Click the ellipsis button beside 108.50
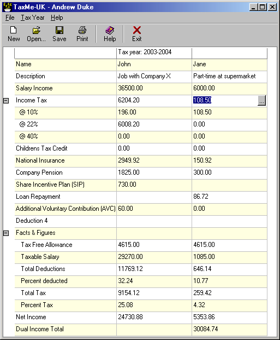 (x=261, y=101)
